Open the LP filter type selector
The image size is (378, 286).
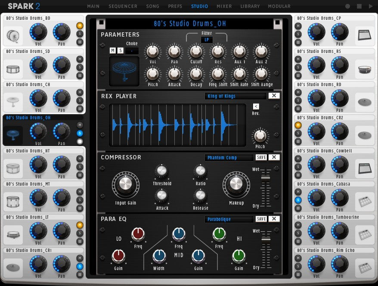(x=207, y=40)
